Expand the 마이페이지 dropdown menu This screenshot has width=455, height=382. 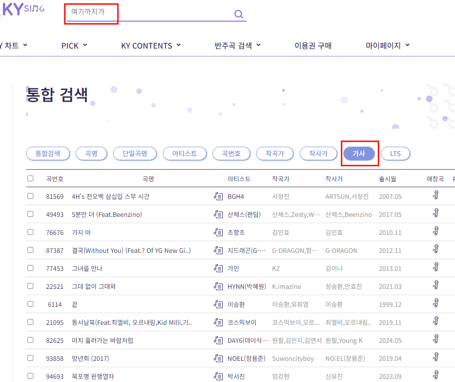(386, 45)
